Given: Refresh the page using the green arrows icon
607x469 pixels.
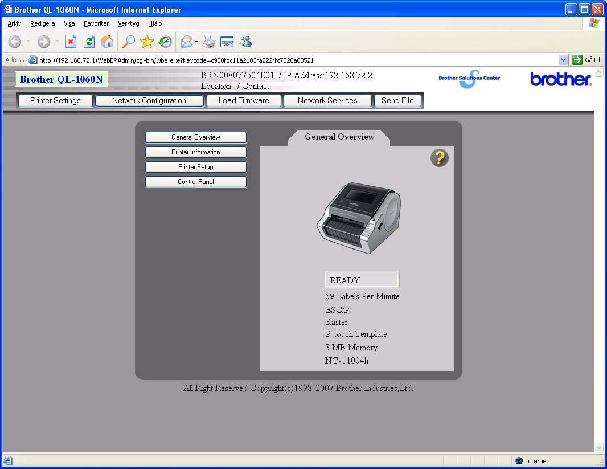Looking at the screenshot, I should (x=89, y=42).
